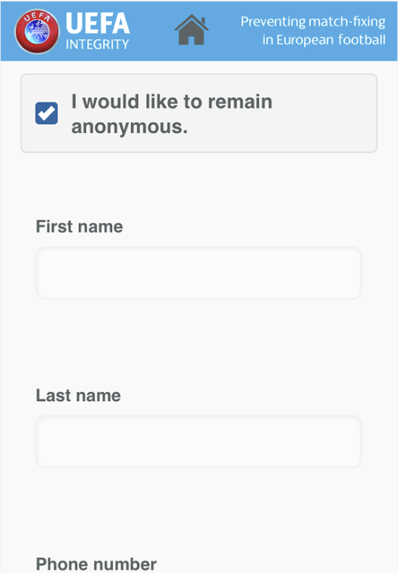Click the globe inside the UEFA emblem
The image size is (398, 573).
[37, 32]
